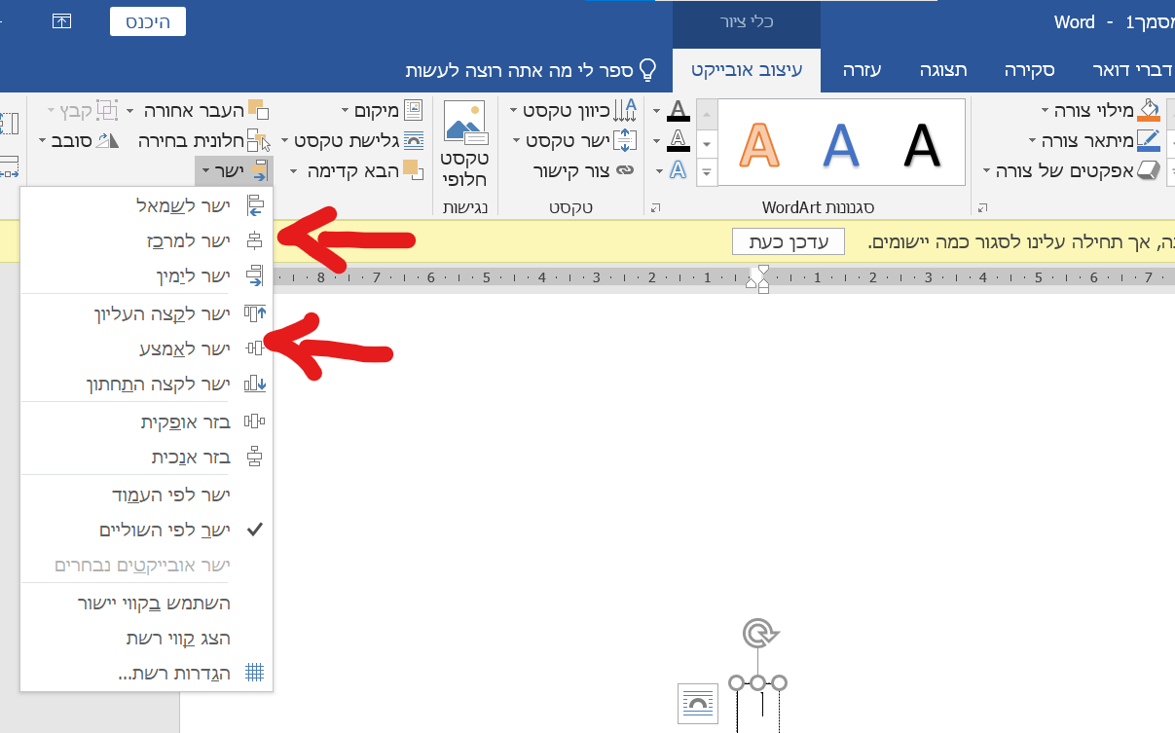
Task: Switch to עזרה help tab
Action: click(862, 71)
